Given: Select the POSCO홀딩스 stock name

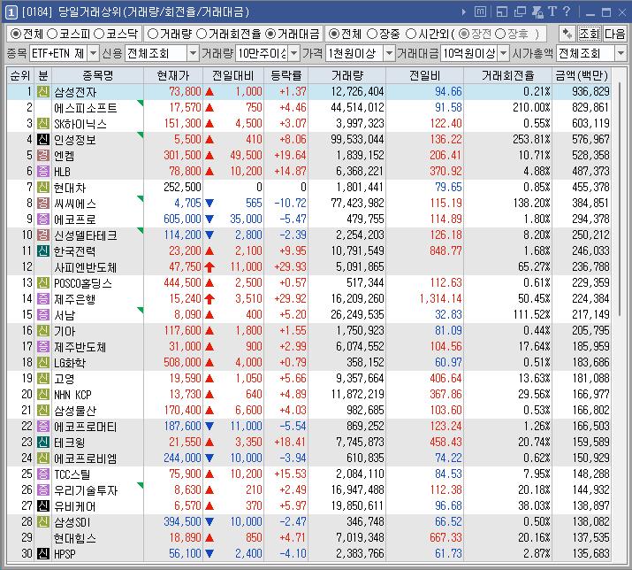Looking at the screenshot, I should coord(82,283).
